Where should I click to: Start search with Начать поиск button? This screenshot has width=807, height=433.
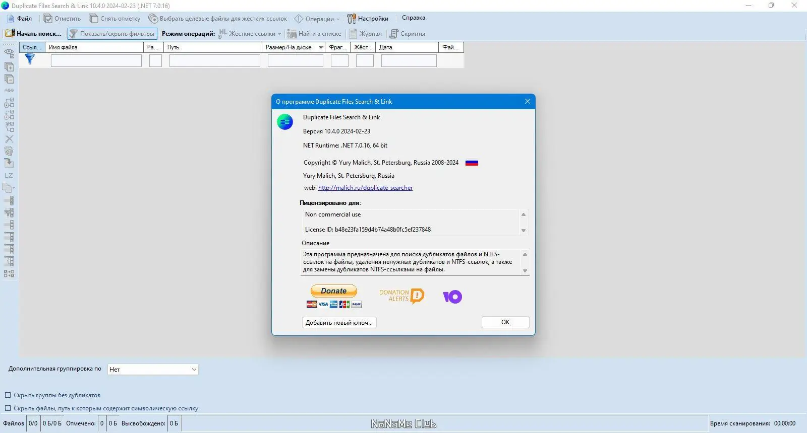coord(33,34)
